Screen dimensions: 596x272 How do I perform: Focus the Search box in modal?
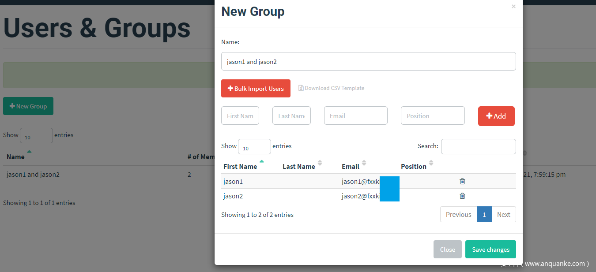tap(478, 147)
